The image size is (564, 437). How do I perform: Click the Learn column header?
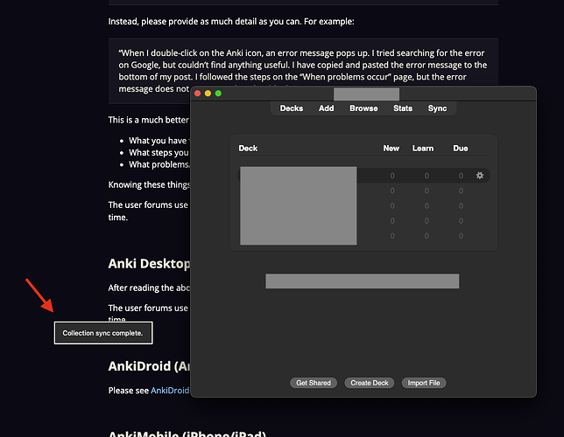pos(423,149)
